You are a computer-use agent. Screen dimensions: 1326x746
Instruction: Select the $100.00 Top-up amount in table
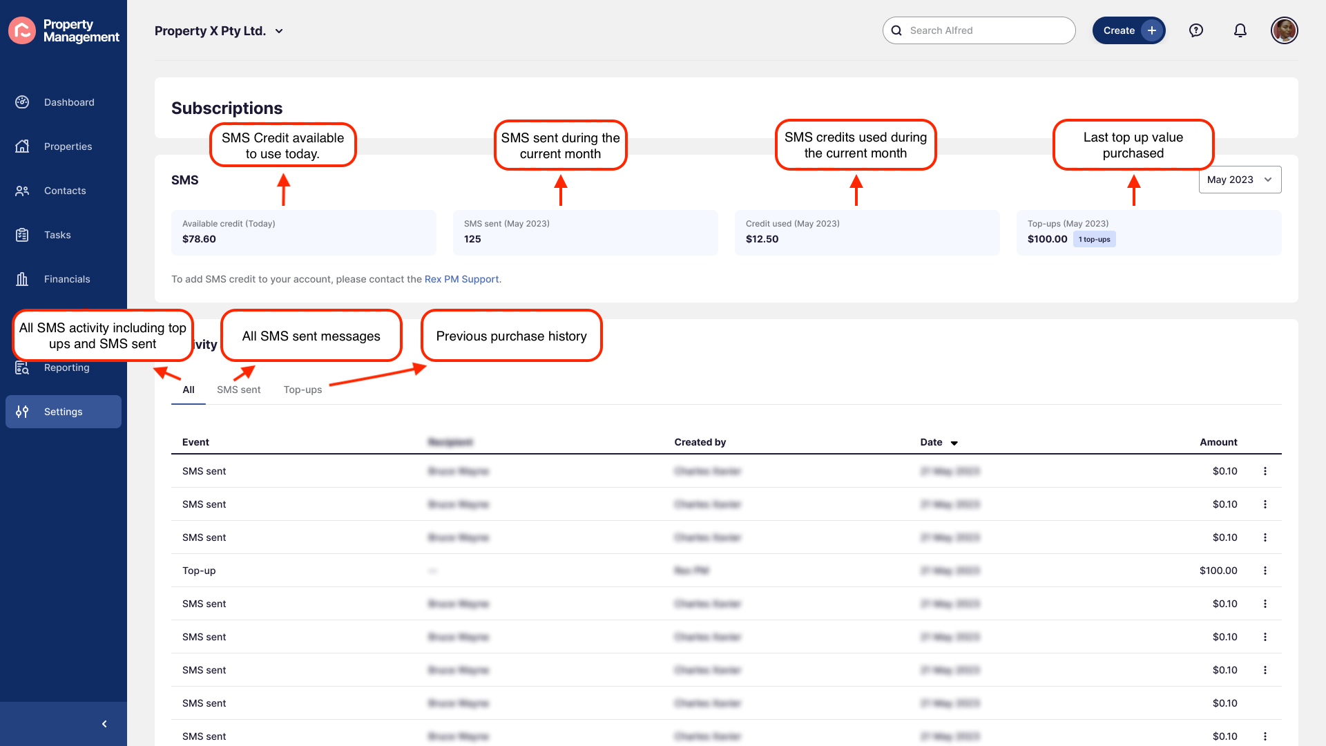pyautogui.click(x=1218, y=571)
